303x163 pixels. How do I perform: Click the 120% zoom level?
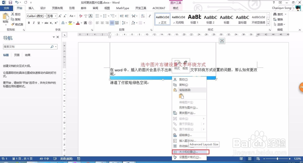pyautogui.click(x=297, y=158)
